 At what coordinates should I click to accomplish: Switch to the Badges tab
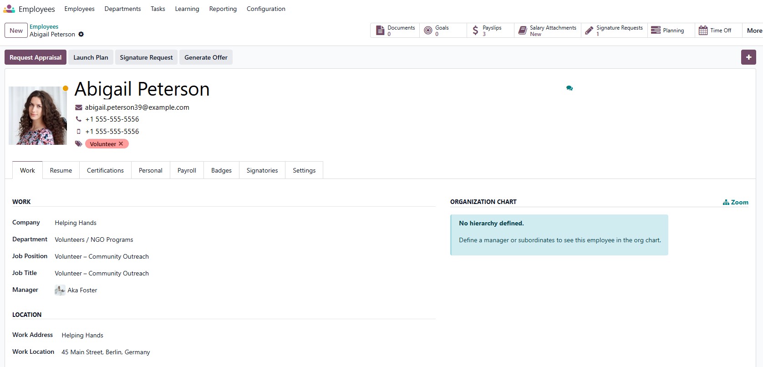point(221,170)
